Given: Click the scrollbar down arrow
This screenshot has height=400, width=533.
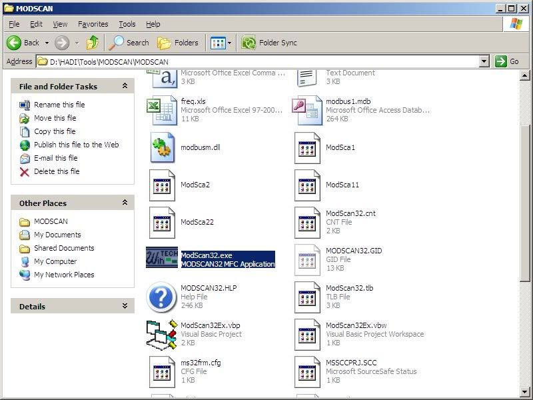Looking at the screenshot, I should pos(524,392).
